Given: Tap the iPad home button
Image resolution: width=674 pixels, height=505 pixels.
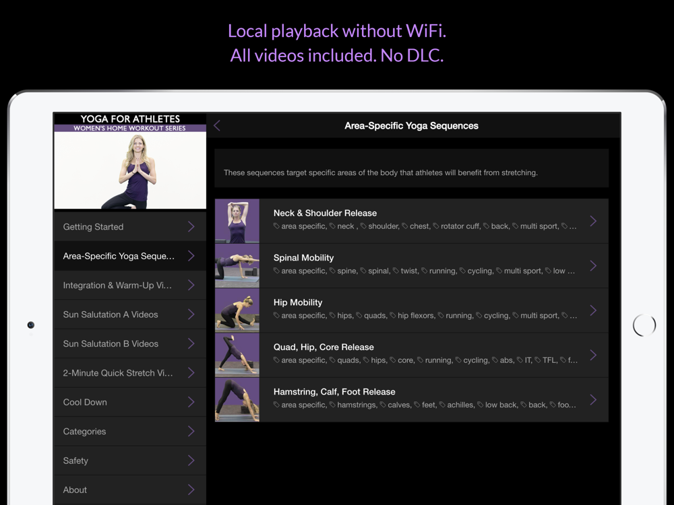Looking at the screenshot, I should pos(644,325).
